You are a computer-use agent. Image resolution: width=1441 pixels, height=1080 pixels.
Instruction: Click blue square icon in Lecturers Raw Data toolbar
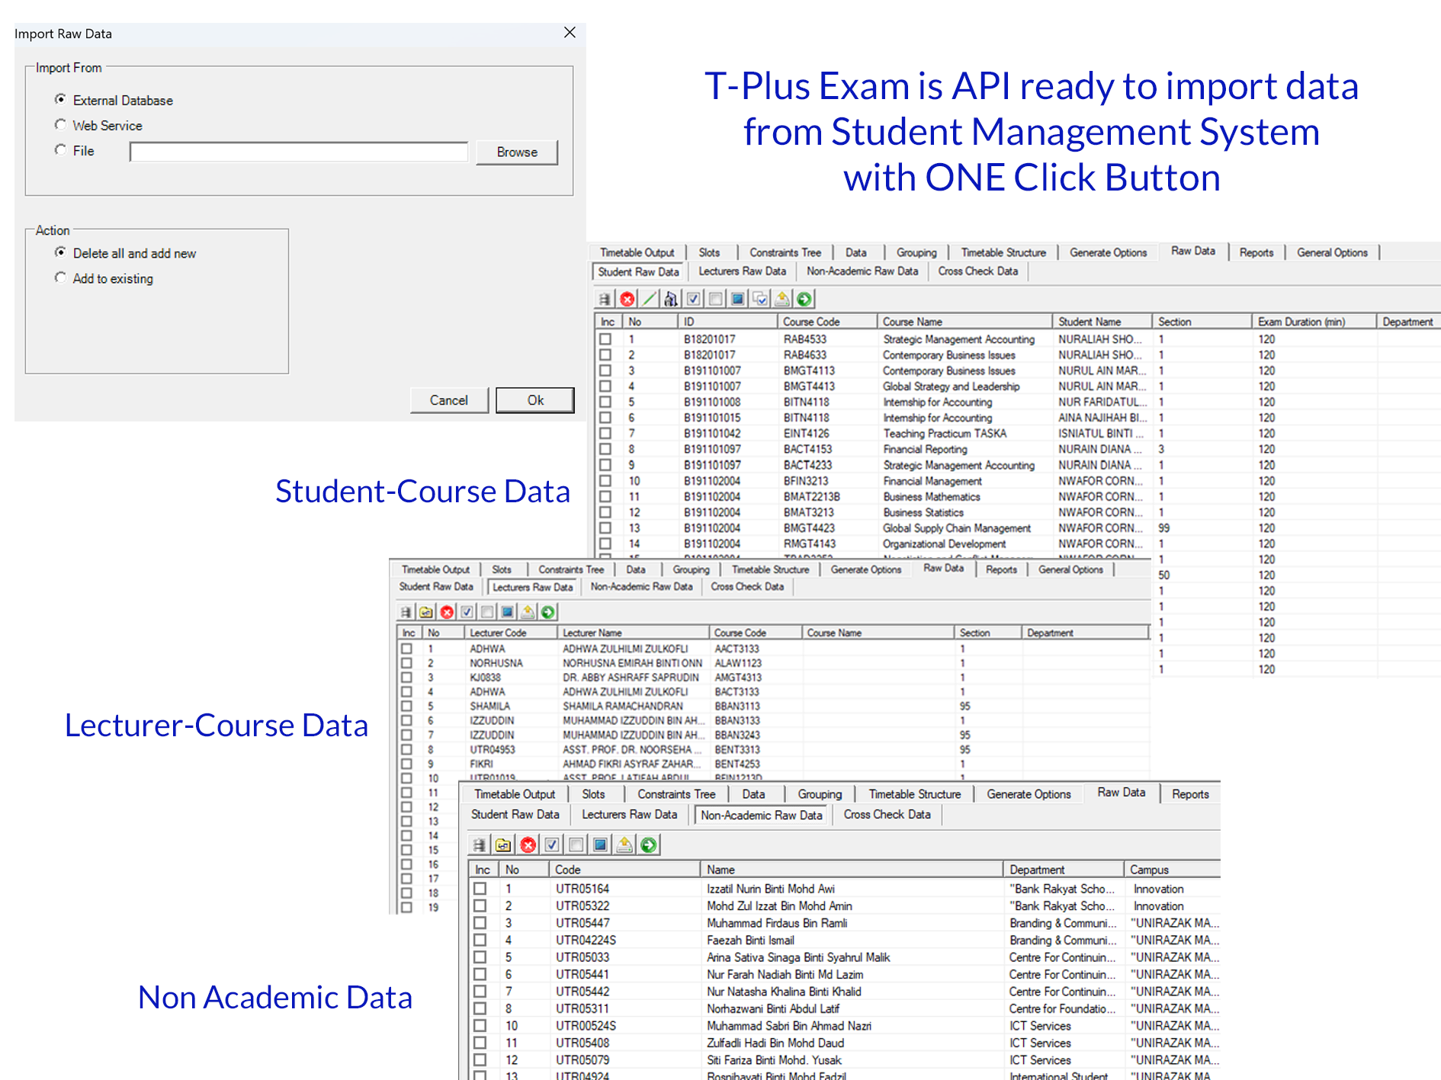507,612
